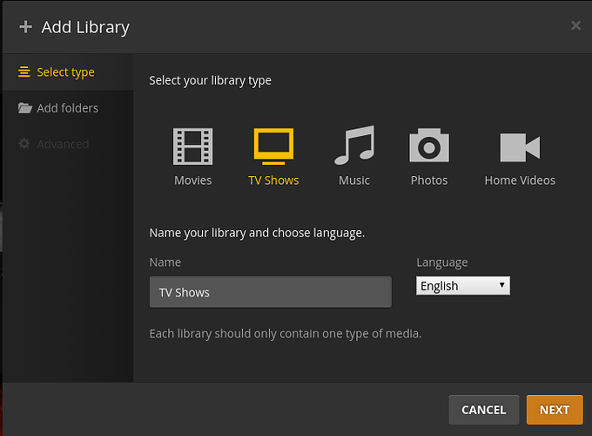592x436 pixels.
Task: Choose the TV Shows monitor icon
Action: pyautogui.click(x=273, y=146)
